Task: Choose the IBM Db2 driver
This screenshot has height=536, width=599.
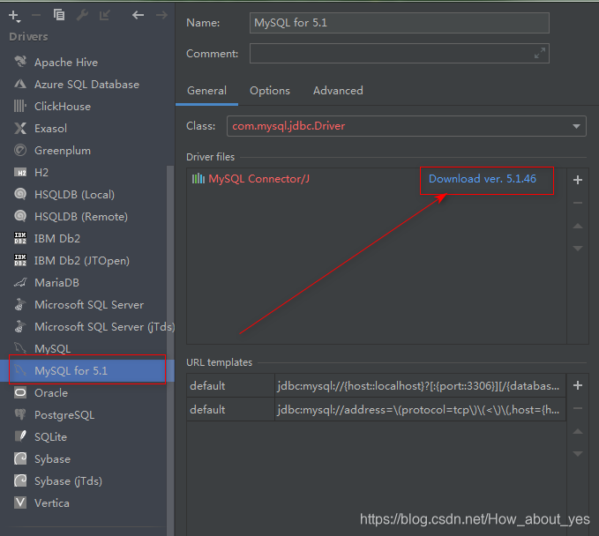Action: pyautogui.click(x=87, y=239)
